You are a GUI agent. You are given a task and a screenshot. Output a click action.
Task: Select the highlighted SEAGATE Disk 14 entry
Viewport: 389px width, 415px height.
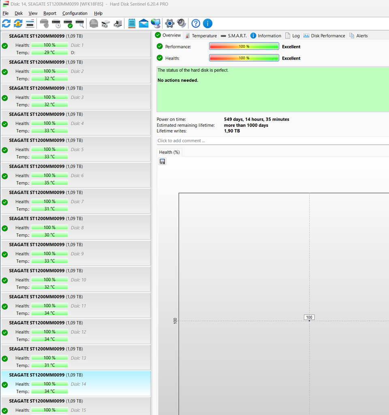click(76, 383)
